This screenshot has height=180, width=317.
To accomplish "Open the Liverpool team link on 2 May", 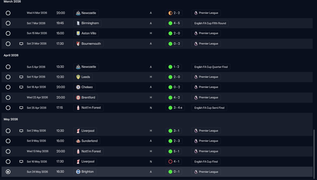I will coord(88,131).
